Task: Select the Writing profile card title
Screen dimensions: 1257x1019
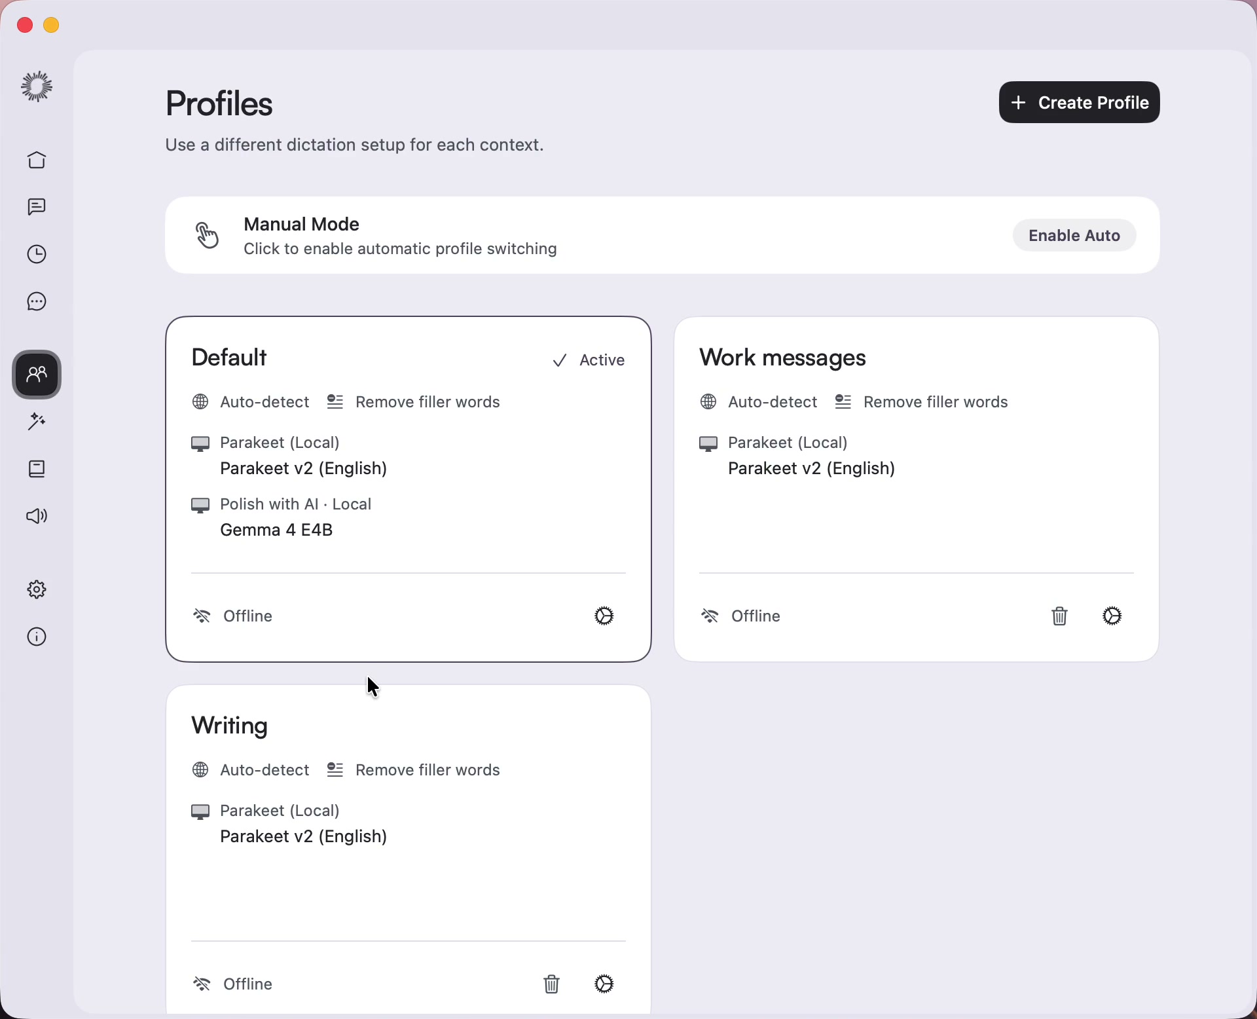Action: click(230, 726)
